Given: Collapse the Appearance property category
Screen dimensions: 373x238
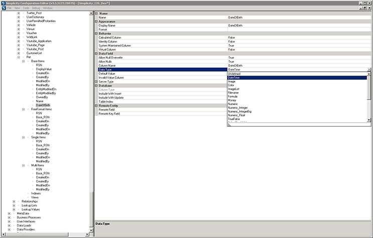Looking at the screenshot, I should (x=96, y=22).
